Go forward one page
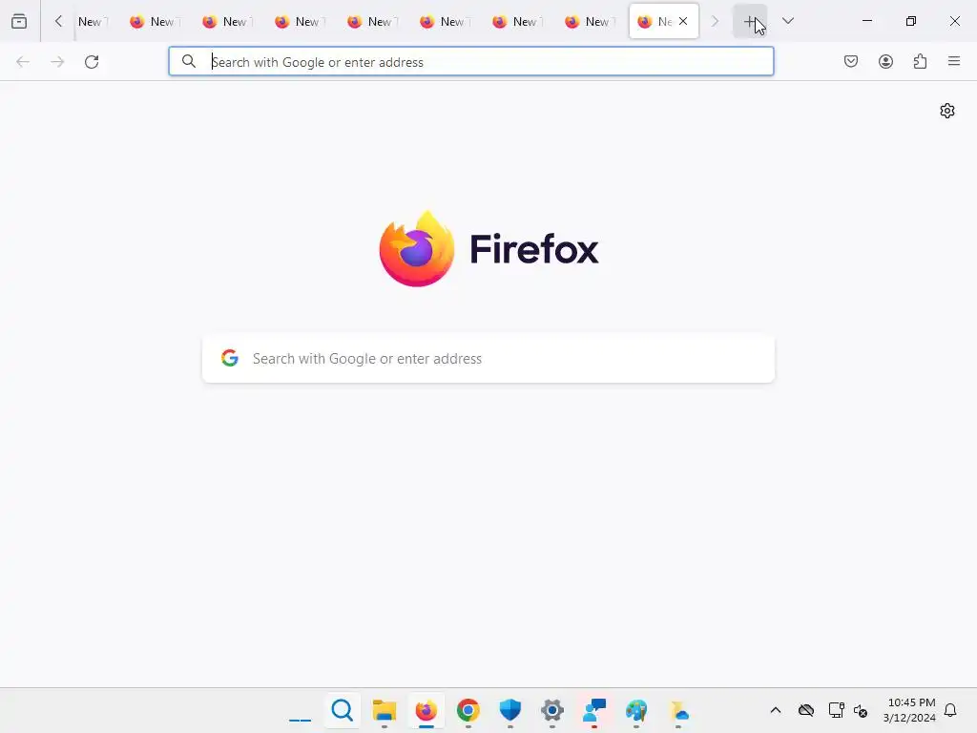This screenshot has width=977, height=733. point(57,62)
